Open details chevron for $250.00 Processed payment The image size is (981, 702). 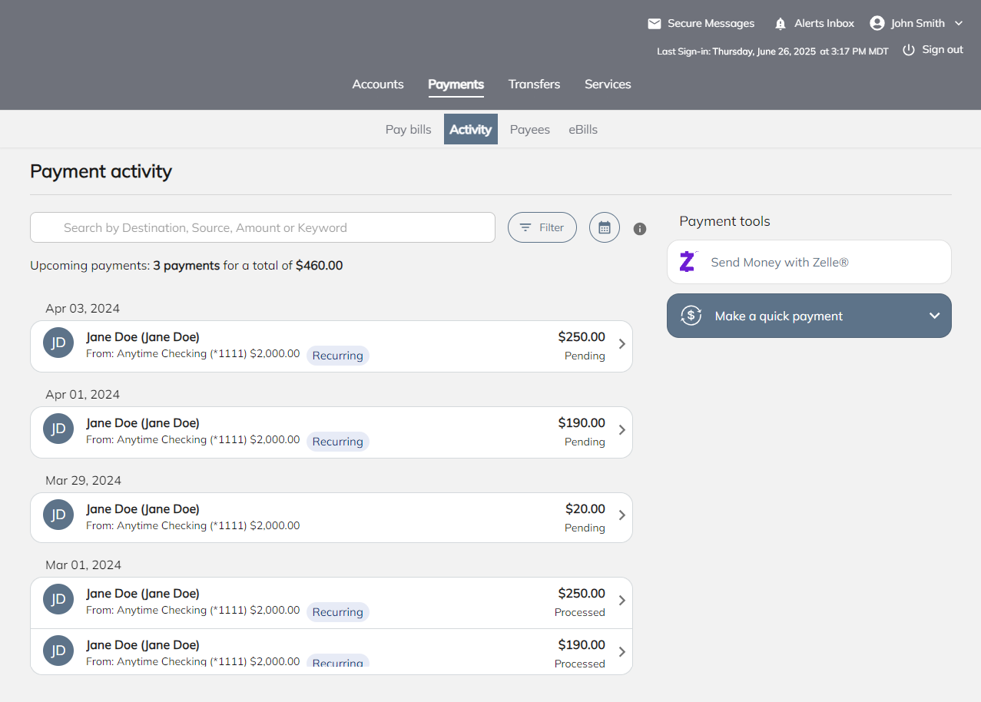point(622,601)
